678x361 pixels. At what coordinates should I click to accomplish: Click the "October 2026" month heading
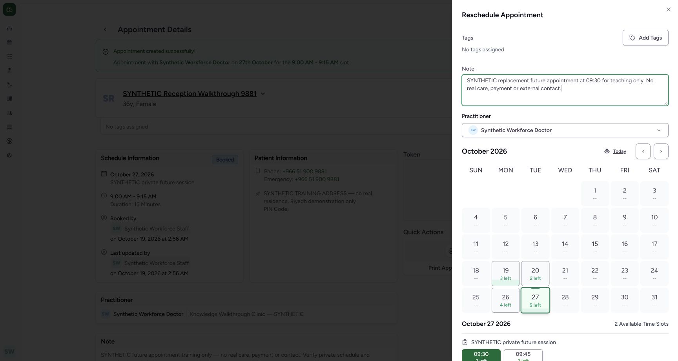[x=484, y=151]
